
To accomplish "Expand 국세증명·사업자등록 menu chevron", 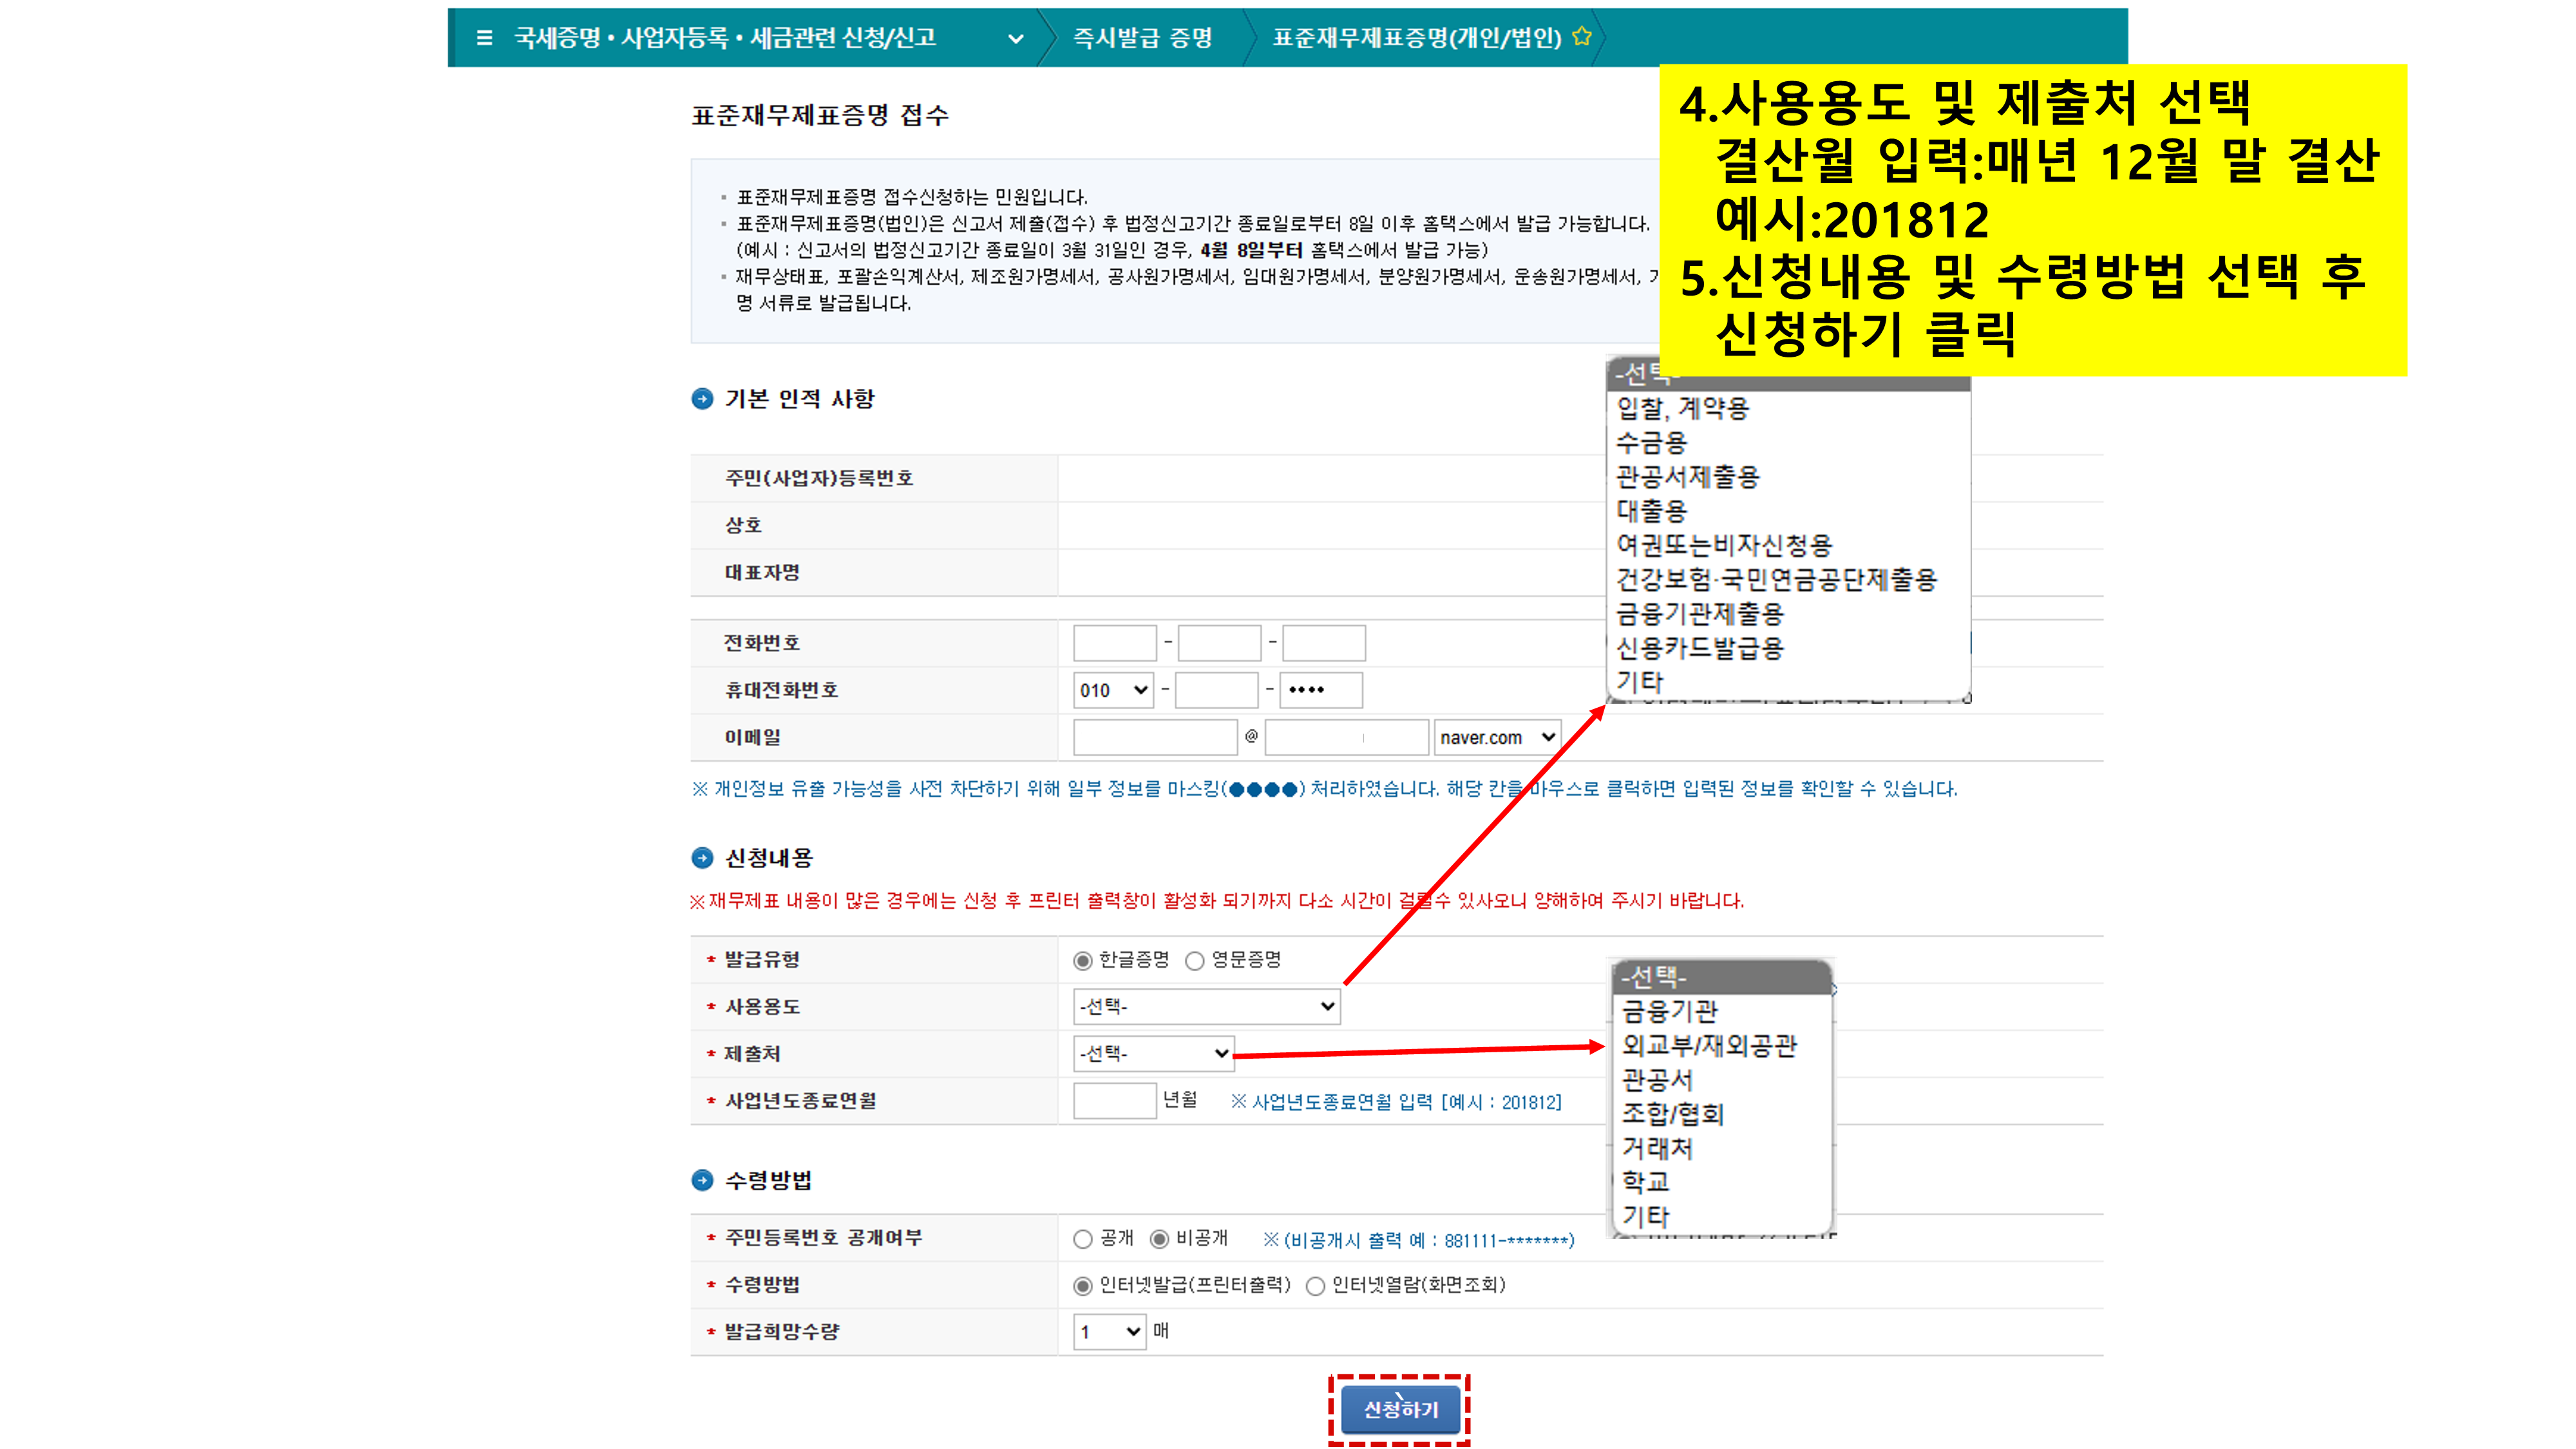I will [1016, 39].
